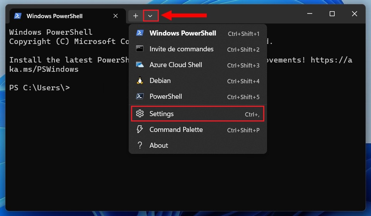Click the Ctrl+, shortcut label

pyautogui.click(x=252, y=115)
